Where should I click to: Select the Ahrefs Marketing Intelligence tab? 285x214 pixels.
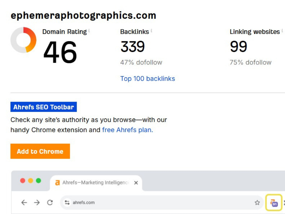[96, 183]
